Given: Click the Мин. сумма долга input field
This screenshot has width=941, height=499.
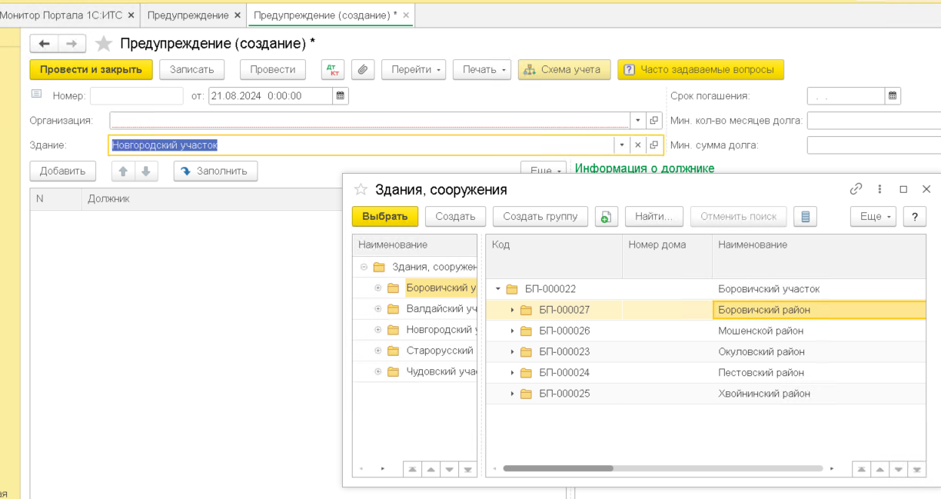Looking at the screenshot, I should click(x=873, y=145).
